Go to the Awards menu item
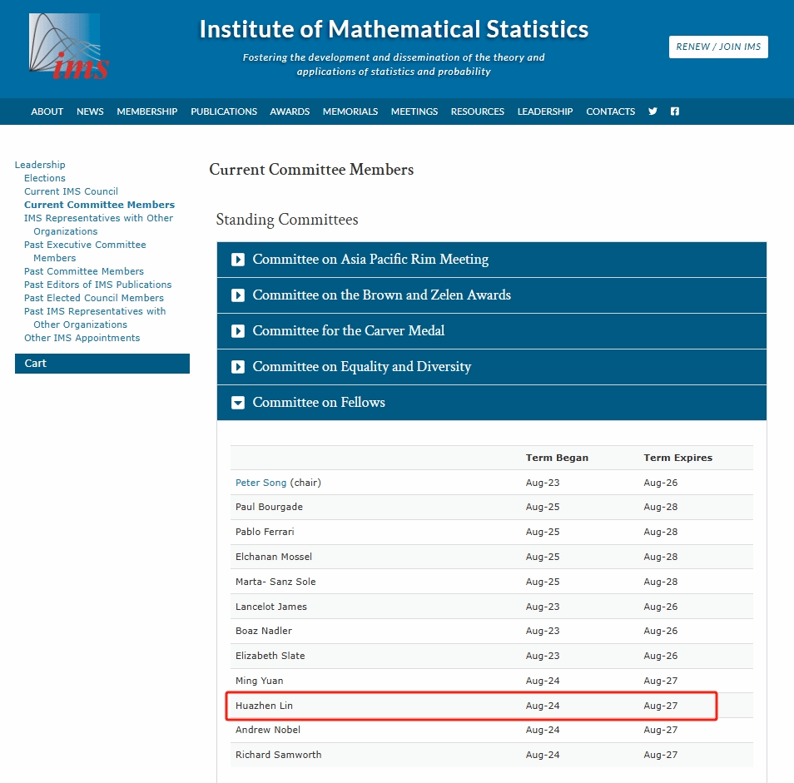This screenshot has height=783, width=794. tap(290, 112)
